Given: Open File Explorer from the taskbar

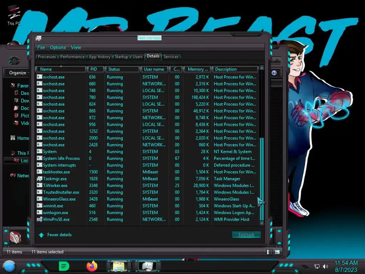Looking at the screenshot, I should tap(119, 266).
